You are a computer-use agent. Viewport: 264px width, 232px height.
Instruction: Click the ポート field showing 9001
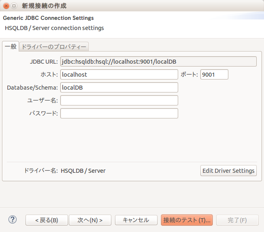[214, 75]
